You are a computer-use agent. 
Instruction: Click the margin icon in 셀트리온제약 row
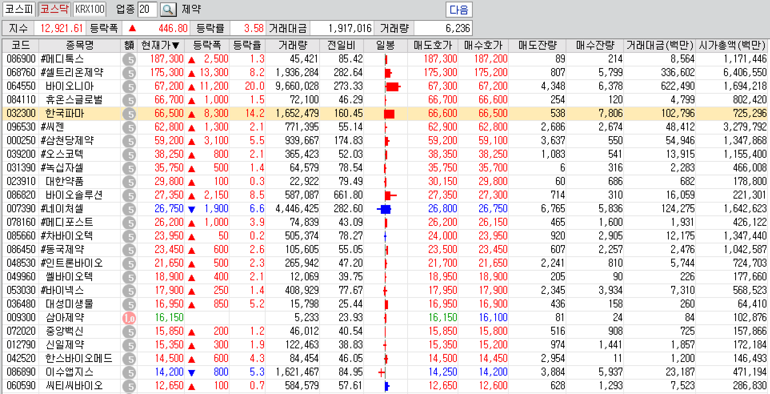(x=129, y=73)
